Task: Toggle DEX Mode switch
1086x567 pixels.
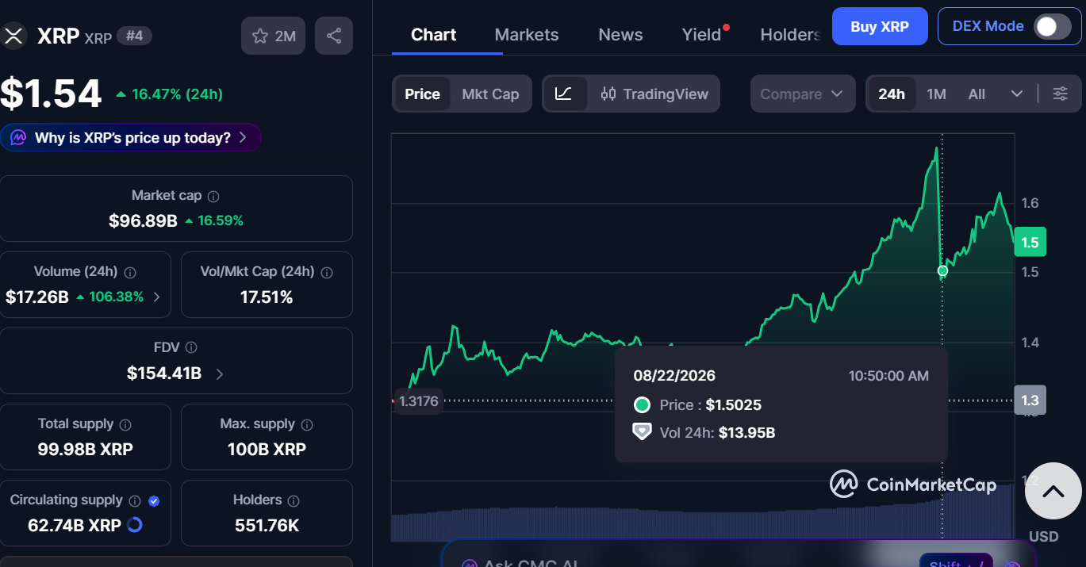Action: pos(1052,26)
